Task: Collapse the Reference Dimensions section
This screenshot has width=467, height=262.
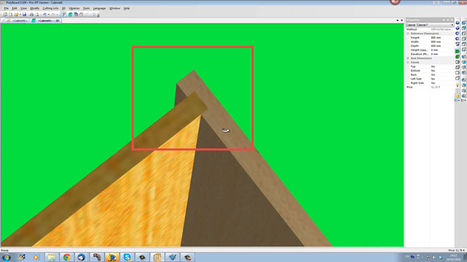Action: coord(408,33)
